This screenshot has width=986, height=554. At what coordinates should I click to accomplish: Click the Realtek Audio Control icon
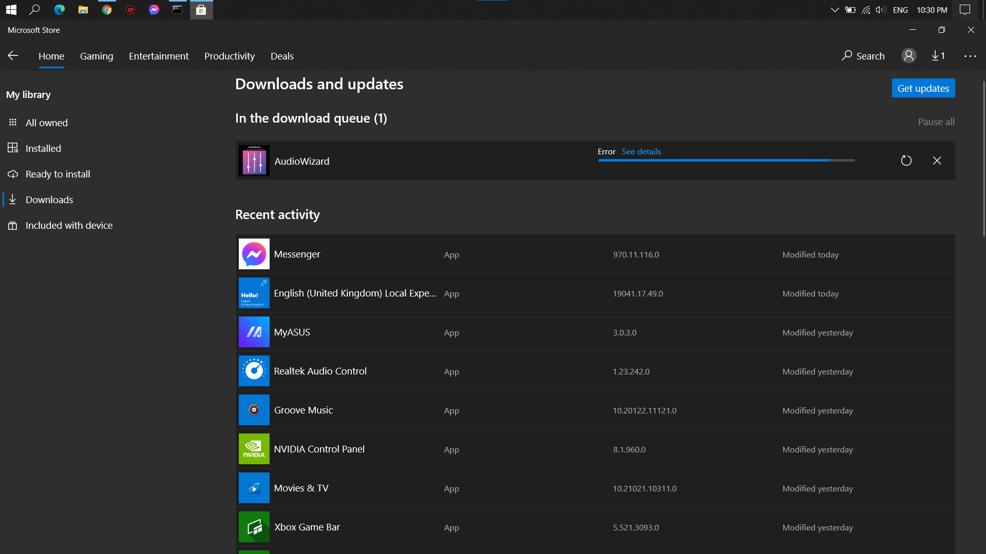pos(254,371)
